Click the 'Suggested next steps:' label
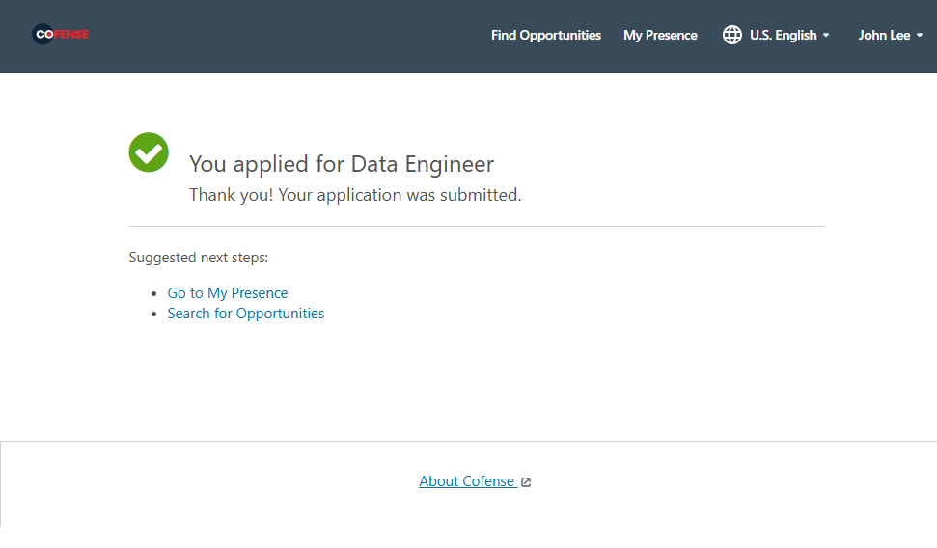Image resolution: width=937 pixels, height=548 pixels. (x=198, y=258)
